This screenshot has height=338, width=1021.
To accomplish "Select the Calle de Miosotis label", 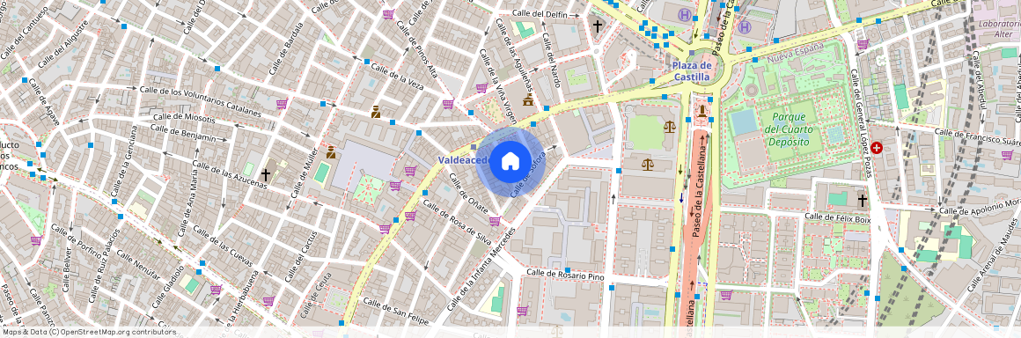I will click(x=184, y=118).
